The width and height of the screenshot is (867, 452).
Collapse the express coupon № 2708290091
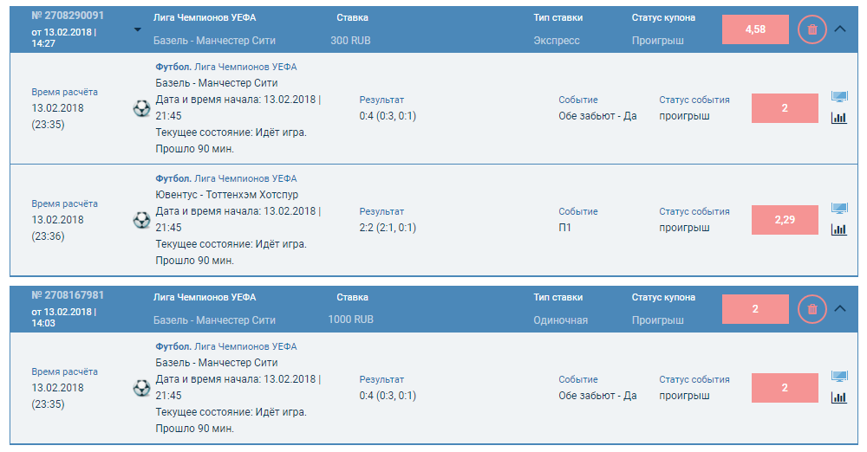click(x=839, y=29)
